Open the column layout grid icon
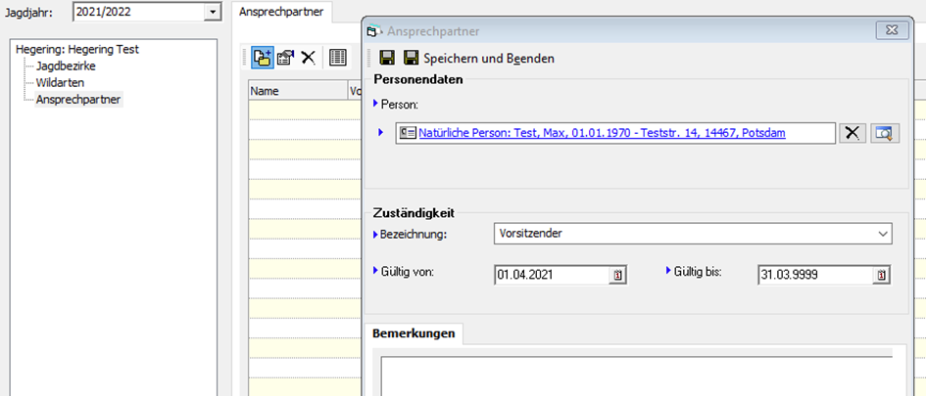The height and width of the screenshot is (396, 926). click(337, 58)
